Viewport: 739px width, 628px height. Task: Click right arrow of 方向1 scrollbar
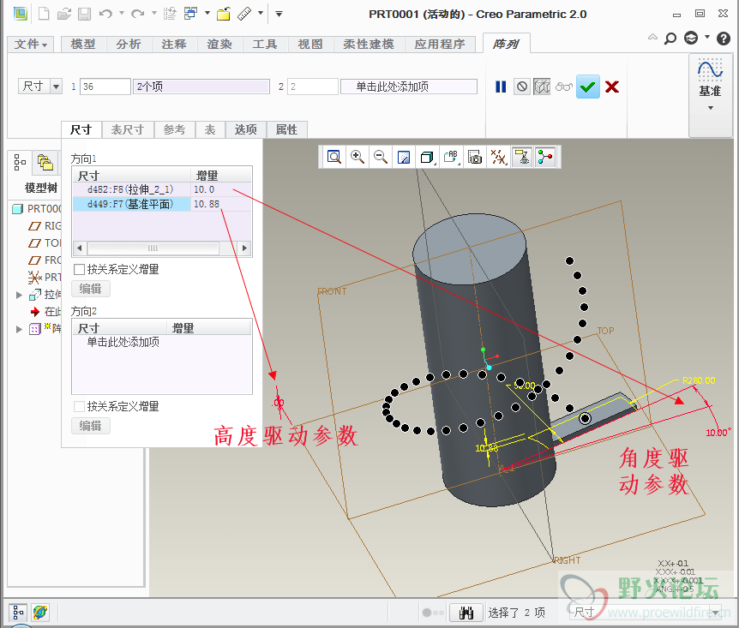244,248
